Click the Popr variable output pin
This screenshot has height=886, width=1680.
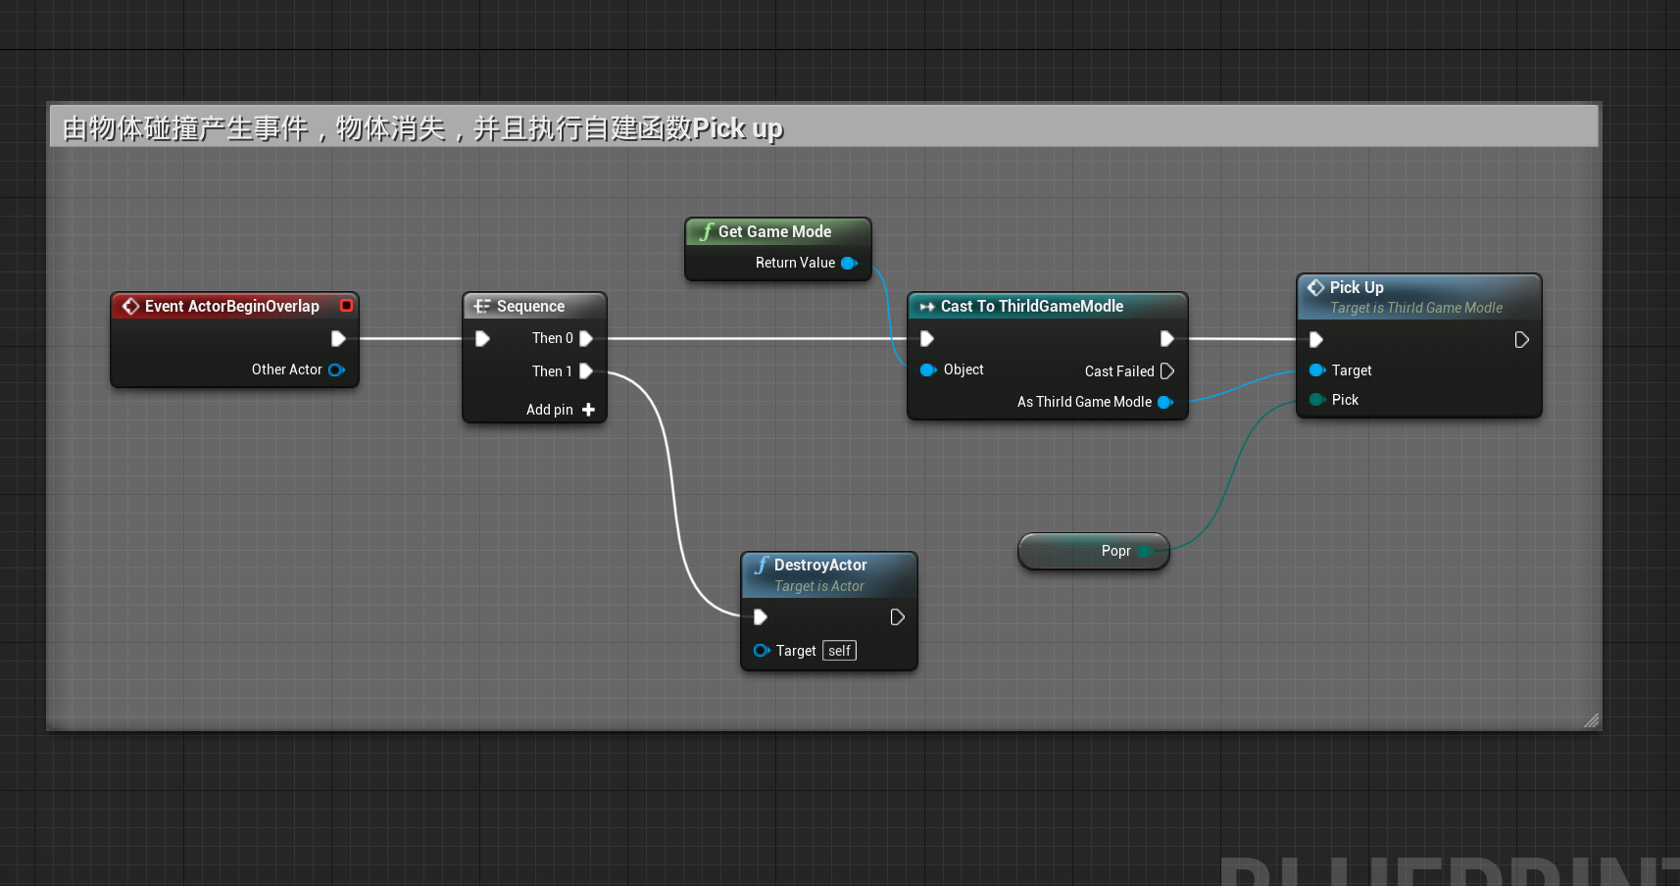coord(1145,551)
